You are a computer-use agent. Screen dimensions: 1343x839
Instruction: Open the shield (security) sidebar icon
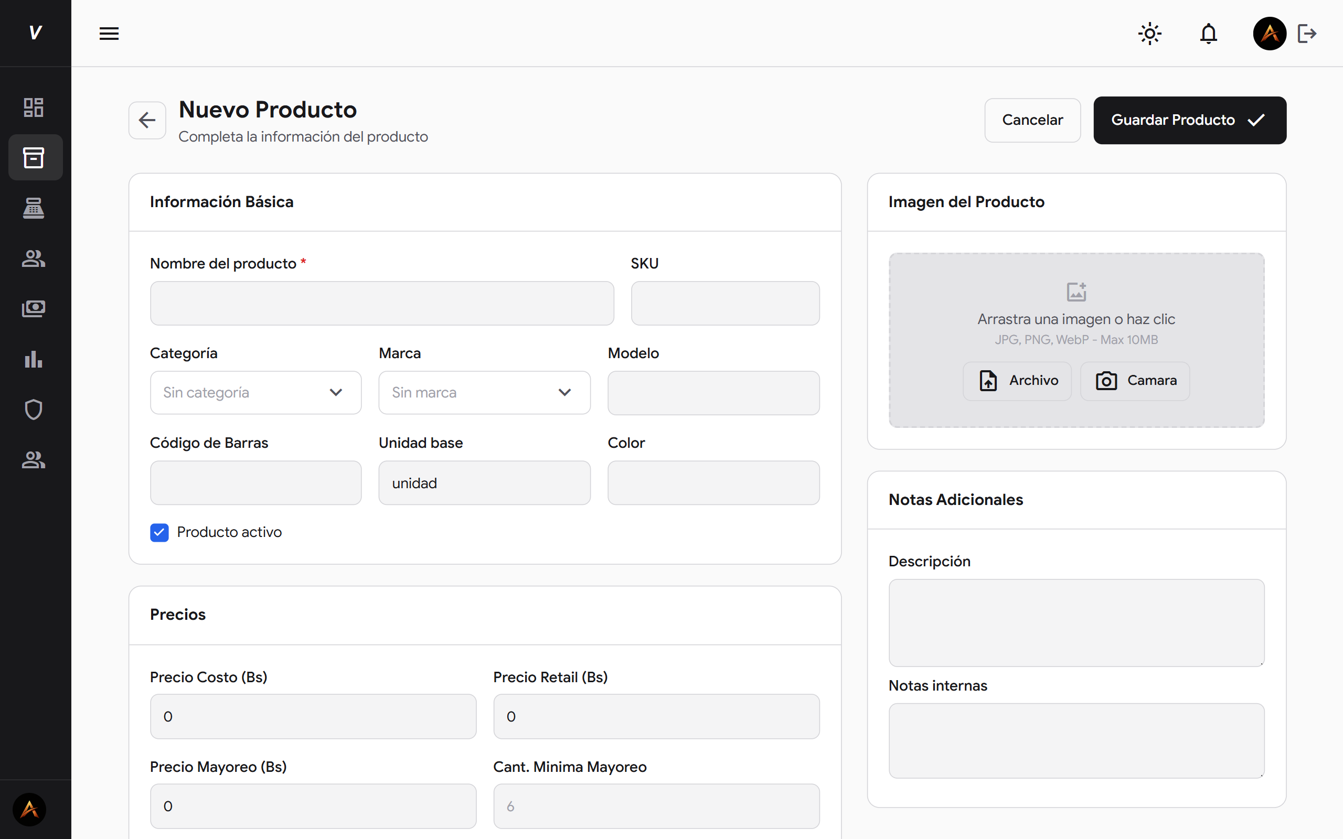(x=33, y=410)
